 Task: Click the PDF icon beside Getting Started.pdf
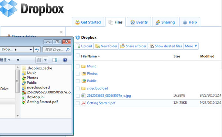84,103
